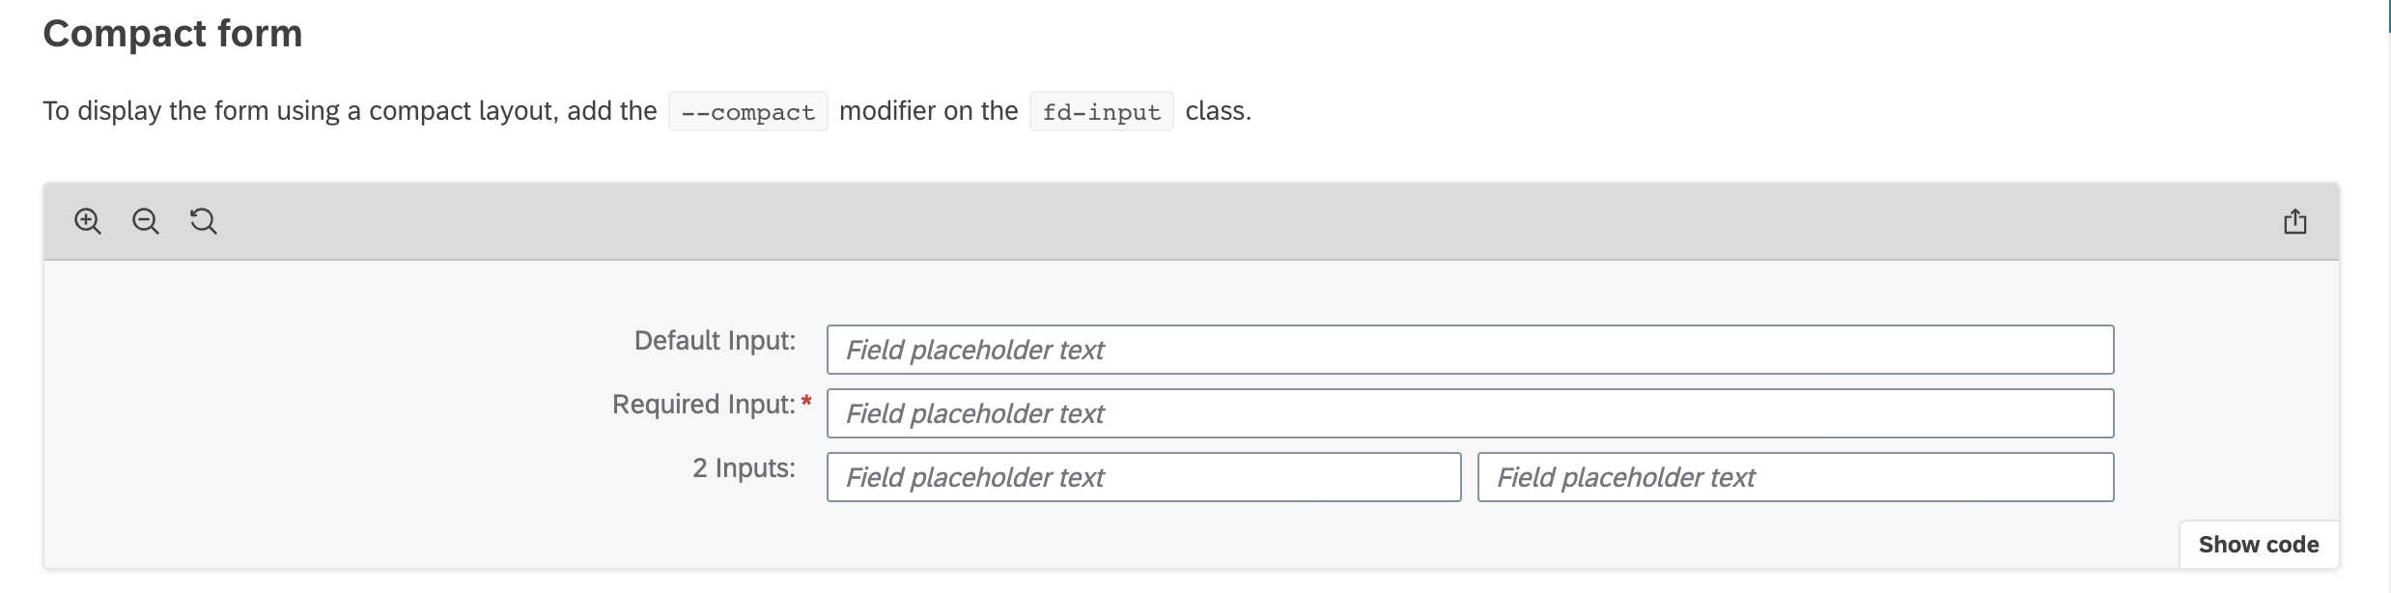This screenshot has width=2391, height=593.
Task: Click the words 'modifier on the'
Action: click(x=929, y=111)
